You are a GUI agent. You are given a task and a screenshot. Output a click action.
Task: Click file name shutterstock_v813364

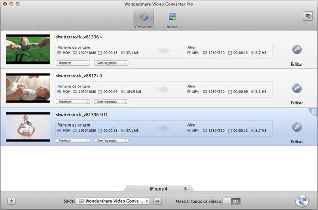[78, 37]
